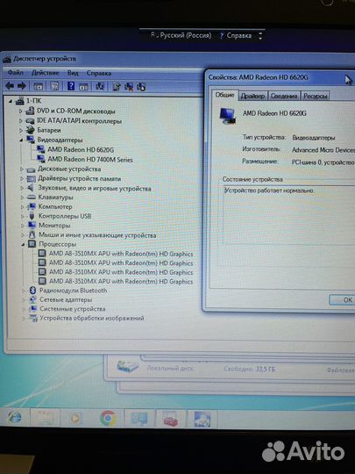Screen dimensions: 355x474
Task: Expand Устройства обработки изображений
Action: coord(25,319)
